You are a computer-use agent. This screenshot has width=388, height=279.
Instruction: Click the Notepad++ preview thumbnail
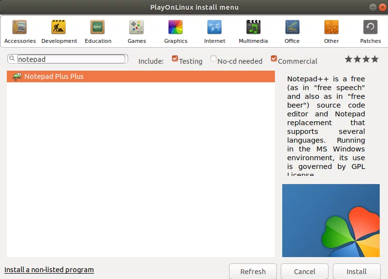[x=331, y=221]
